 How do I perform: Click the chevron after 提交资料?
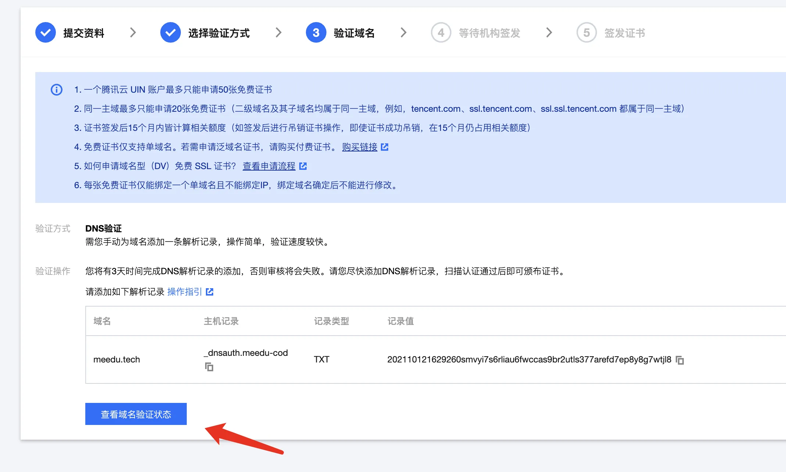click(133, 33)
